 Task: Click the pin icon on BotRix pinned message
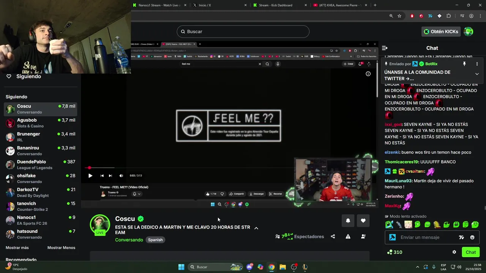click(x=464, y=64)
